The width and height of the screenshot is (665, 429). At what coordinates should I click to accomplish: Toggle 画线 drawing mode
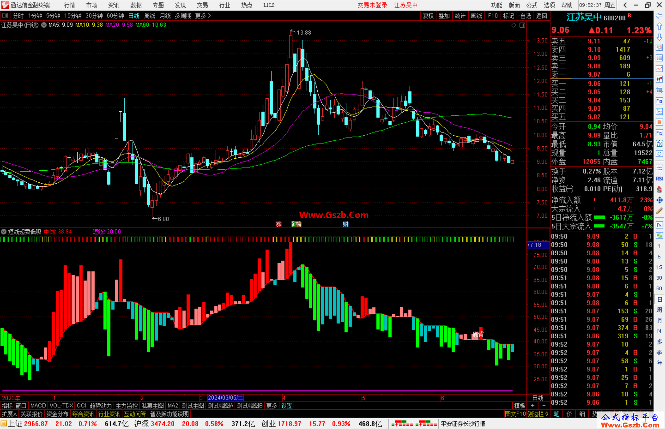pos(476,16)
